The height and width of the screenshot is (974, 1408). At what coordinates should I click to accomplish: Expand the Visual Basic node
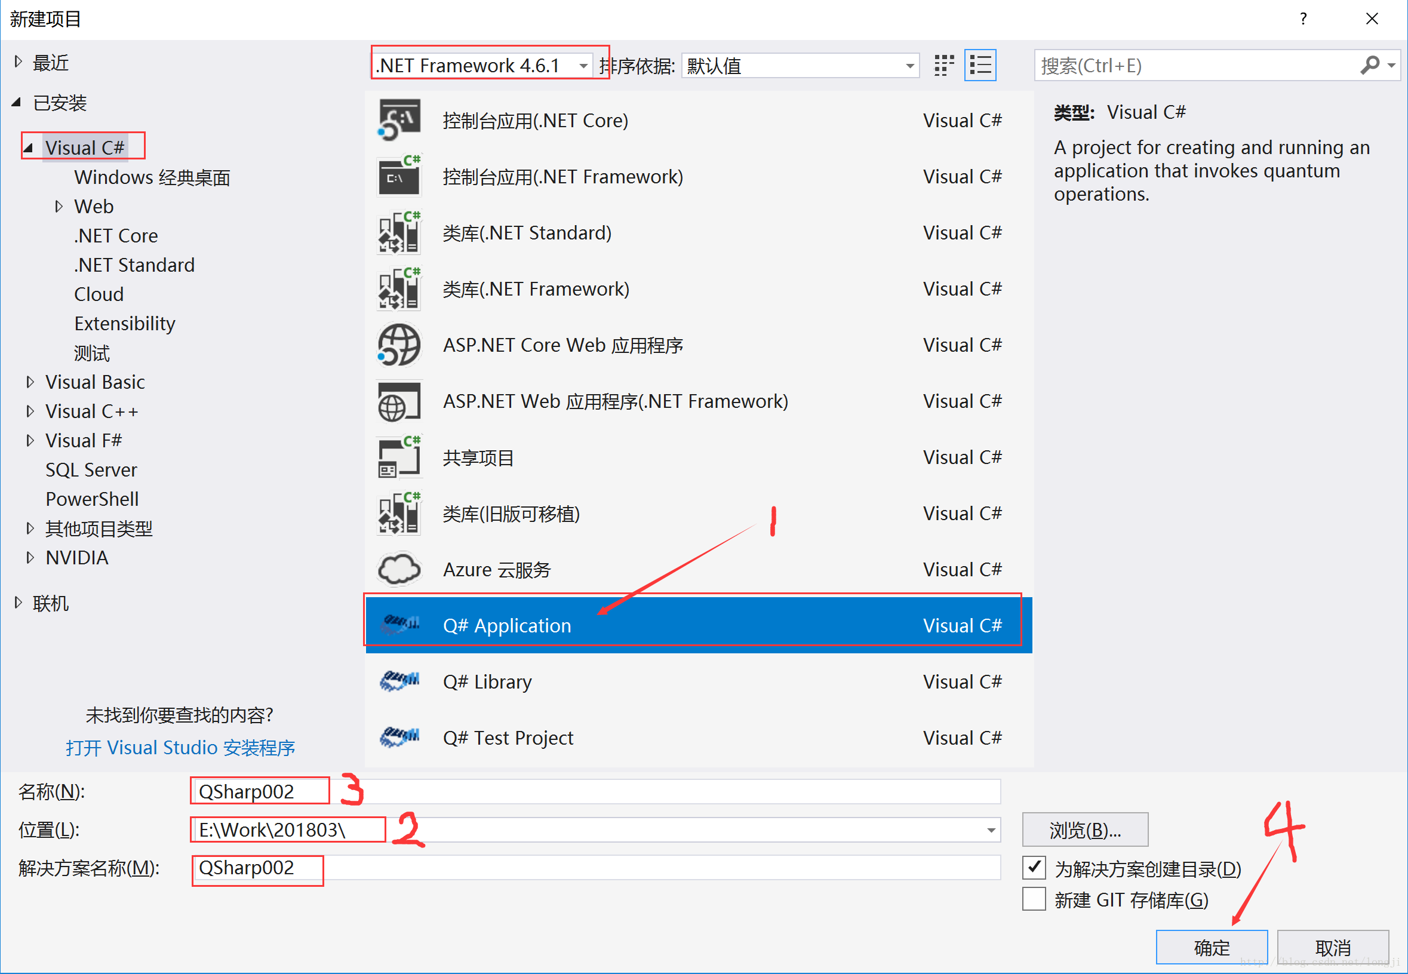pyautogui.click(x=30, y=382)
